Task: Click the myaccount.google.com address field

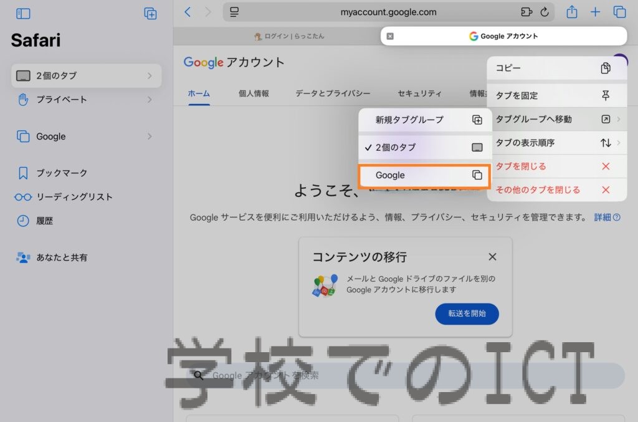Action: tap(389, 12)
